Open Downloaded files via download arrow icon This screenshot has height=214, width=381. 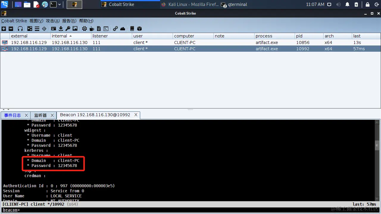[x=61, y=29]
